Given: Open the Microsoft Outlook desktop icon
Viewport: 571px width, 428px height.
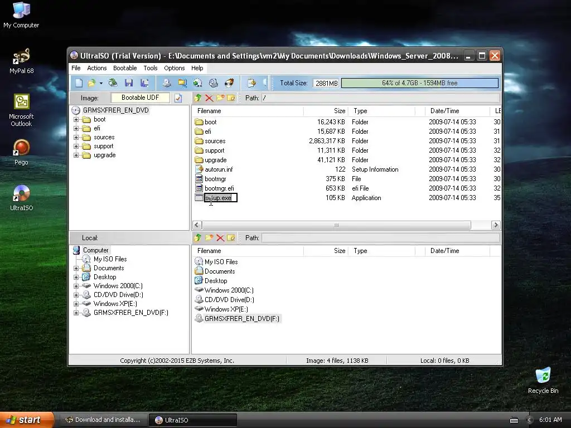Looking at the screenshot, I should (x=21, y=110).
